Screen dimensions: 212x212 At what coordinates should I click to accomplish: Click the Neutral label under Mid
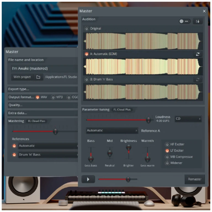pyautogui.click(x=110, y=166)
